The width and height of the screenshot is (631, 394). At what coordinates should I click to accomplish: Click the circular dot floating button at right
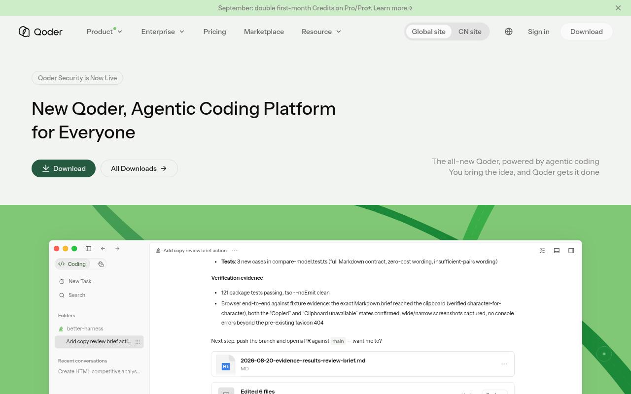pos(604,354)
